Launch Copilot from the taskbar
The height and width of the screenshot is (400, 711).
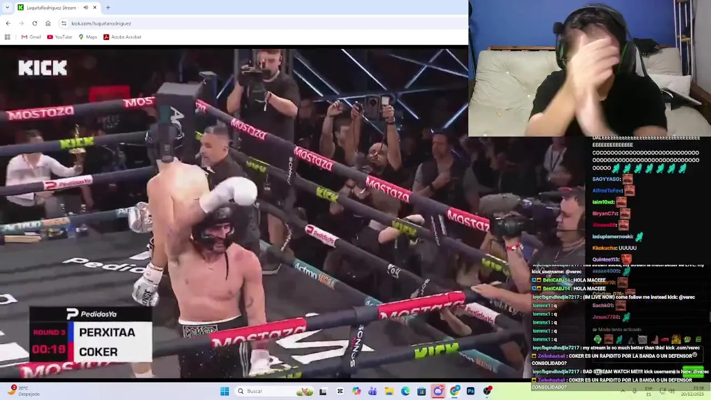click(356, 391)
